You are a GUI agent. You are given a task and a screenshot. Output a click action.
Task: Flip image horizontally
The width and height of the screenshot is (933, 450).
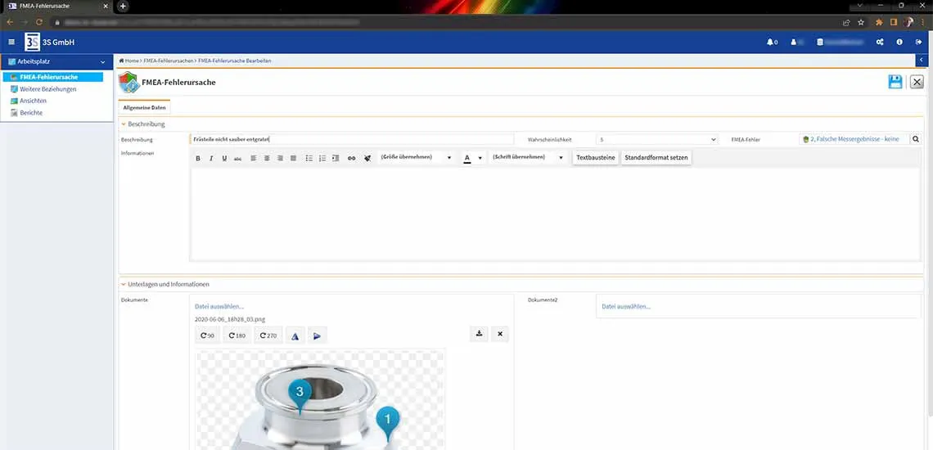pos(295,335)
